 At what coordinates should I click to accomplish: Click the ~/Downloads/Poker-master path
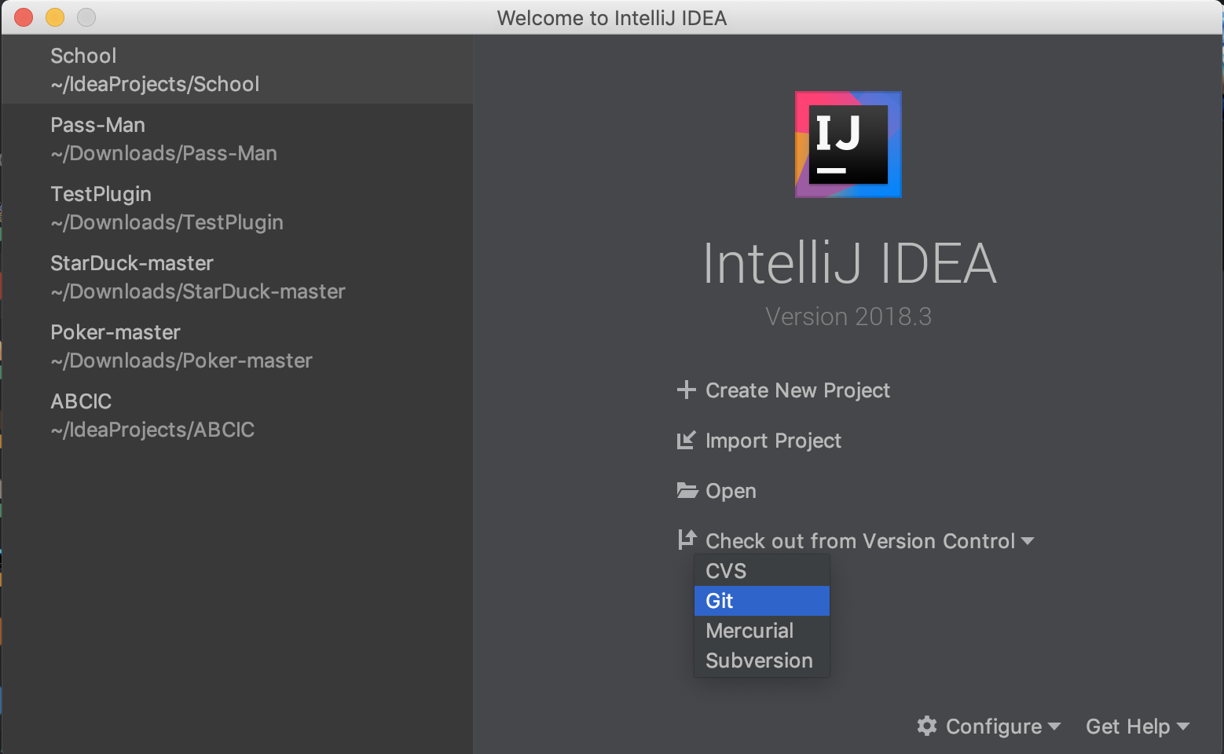(x=181, y=361)
